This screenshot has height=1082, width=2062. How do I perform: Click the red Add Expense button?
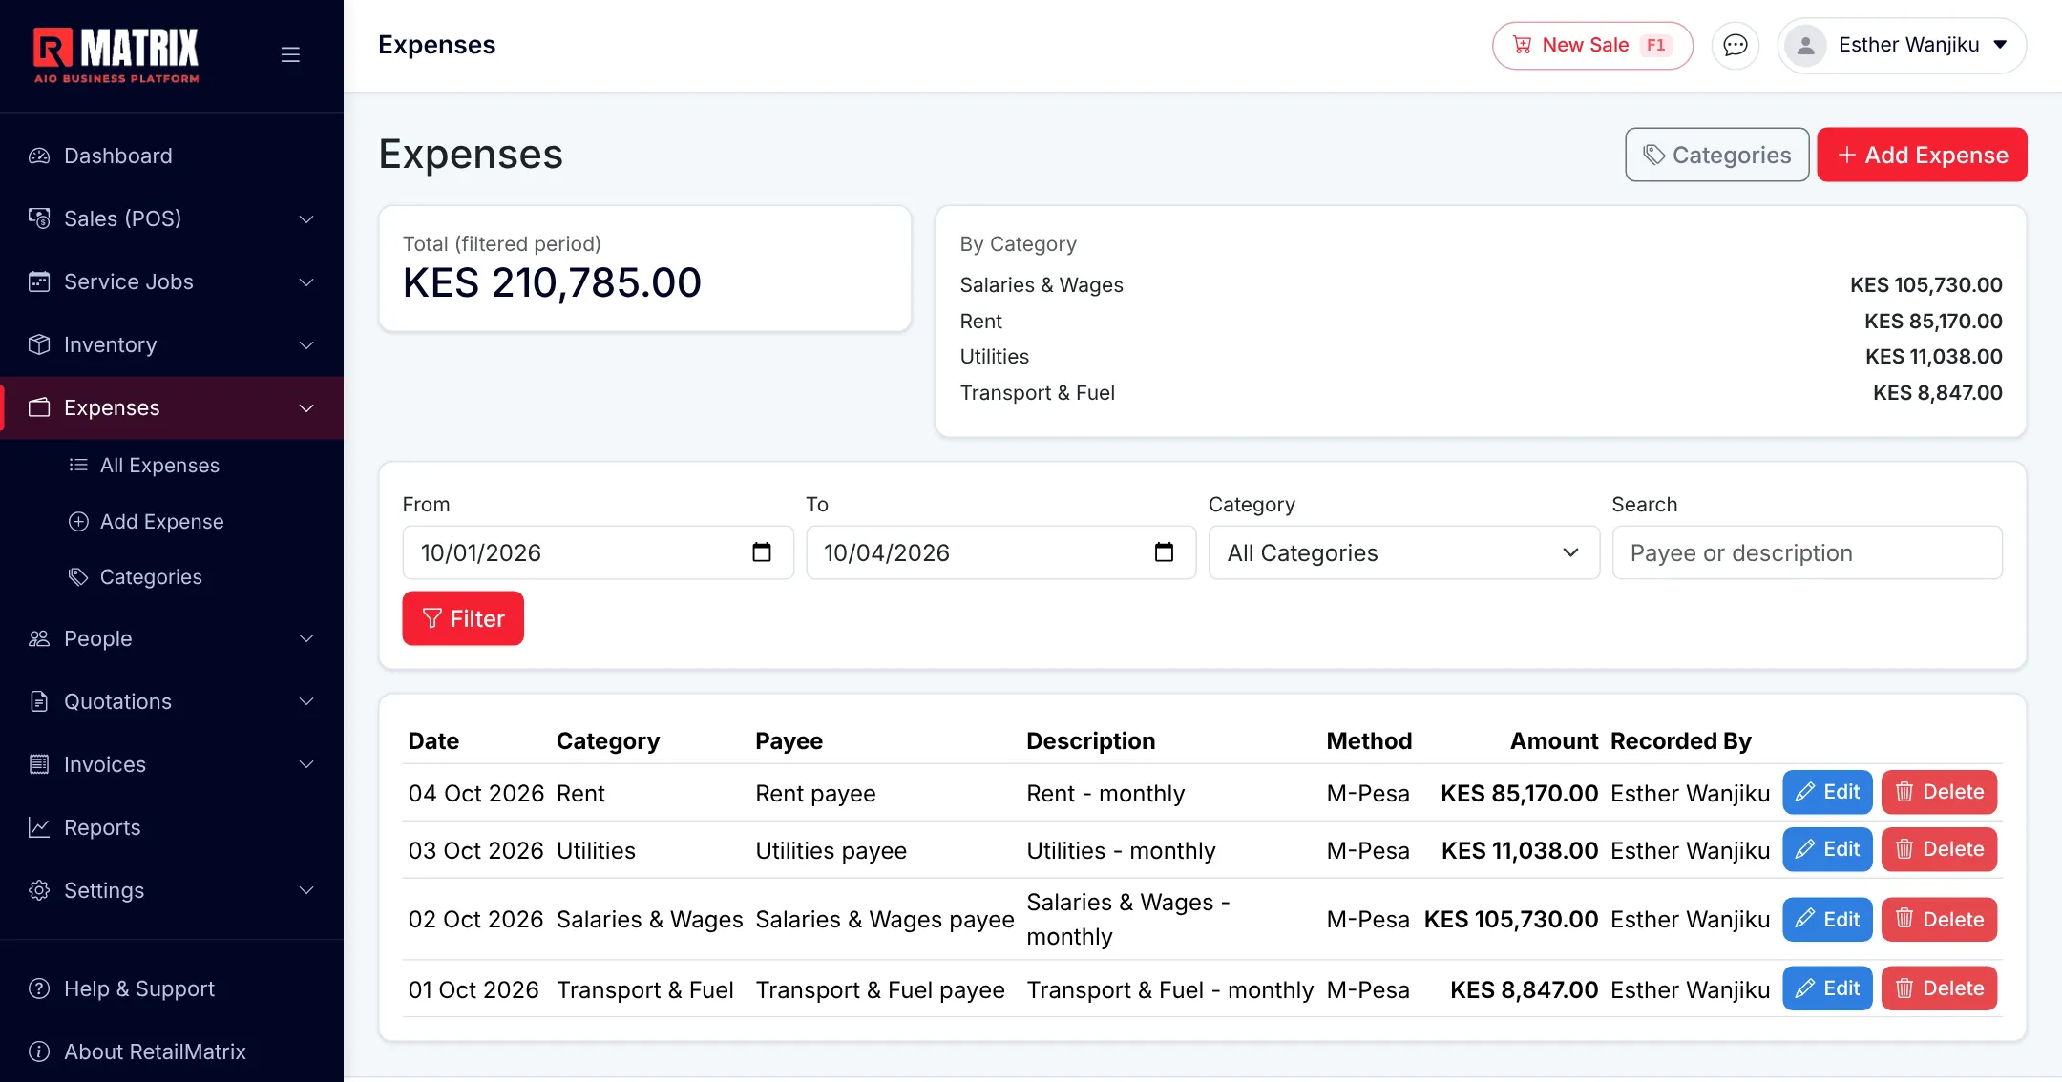tap(1922, 155)
